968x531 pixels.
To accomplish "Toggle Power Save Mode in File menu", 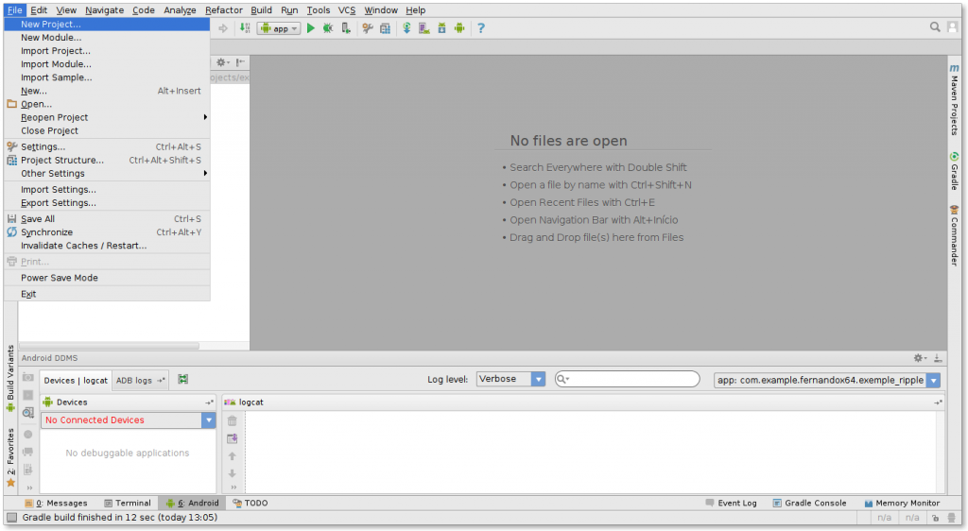I will [60, 278].
